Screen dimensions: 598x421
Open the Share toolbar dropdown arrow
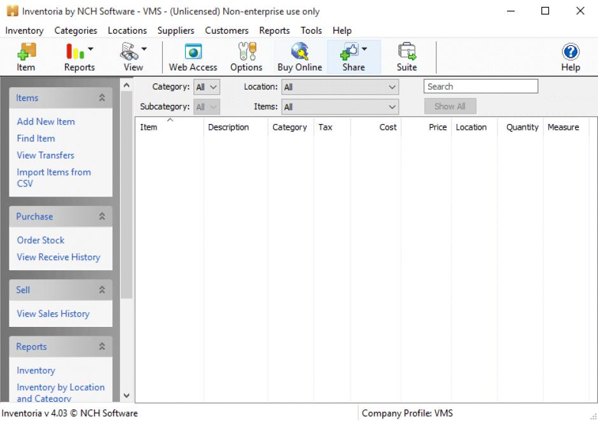[x=365, y=49]
